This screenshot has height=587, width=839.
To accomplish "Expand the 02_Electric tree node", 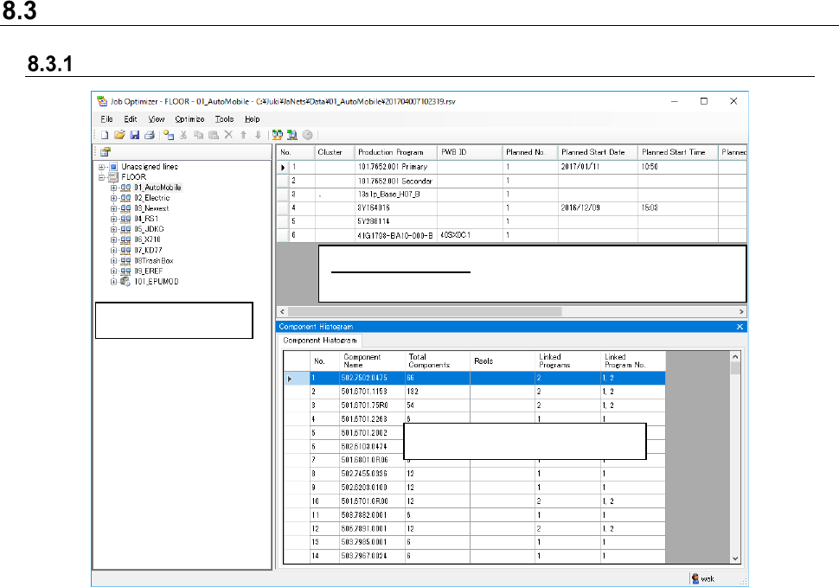I will click(x=114, y=198).
